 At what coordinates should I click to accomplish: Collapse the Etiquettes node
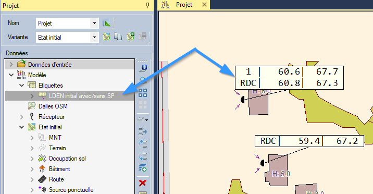point(22,85)
